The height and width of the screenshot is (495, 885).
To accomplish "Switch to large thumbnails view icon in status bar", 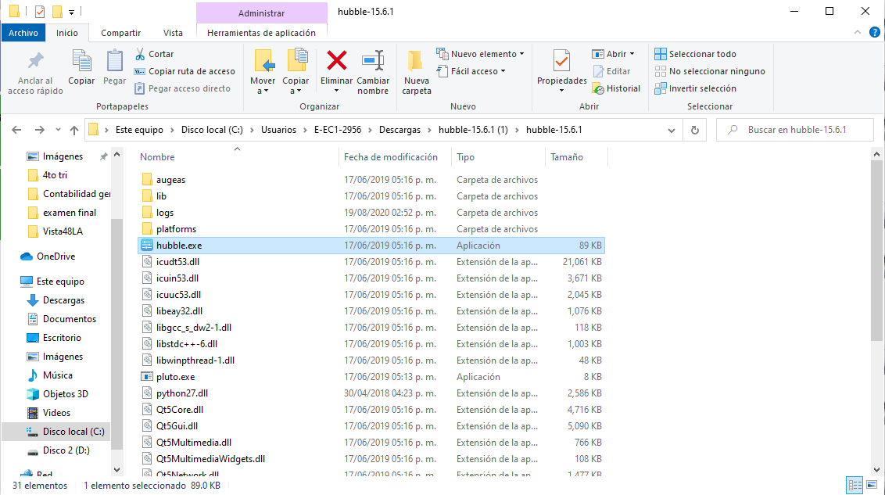I will click(x=872, y=485).
